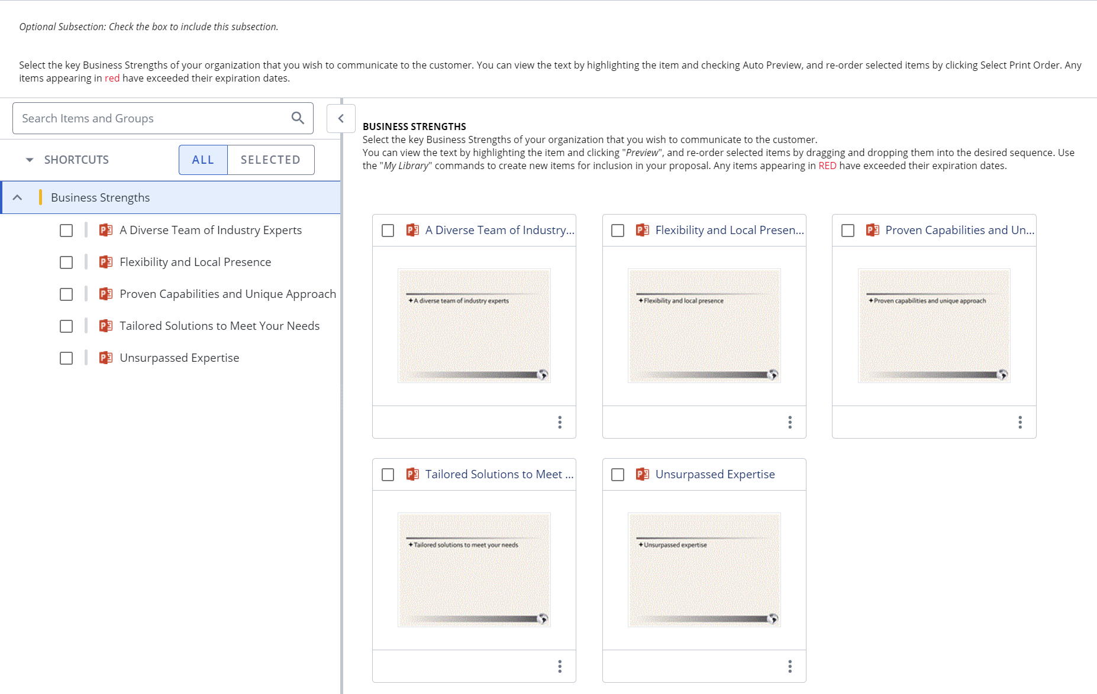The height and width of the screenshot is (694, 1097).
Task: Click Unsurpassed Expertise card title
Action: pyautogui.click(x=715, y=474)
